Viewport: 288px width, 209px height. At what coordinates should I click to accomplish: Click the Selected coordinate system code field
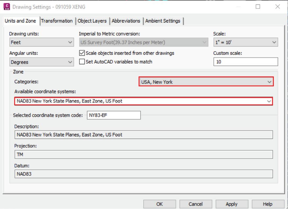click(114, 115)
